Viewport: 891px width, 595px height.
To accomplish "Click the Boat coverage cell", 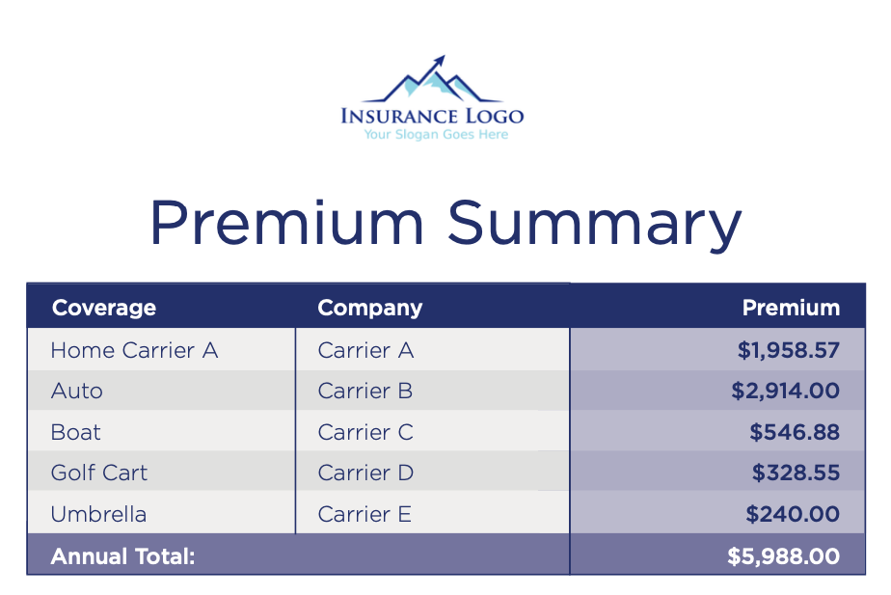I will (76, 432).
